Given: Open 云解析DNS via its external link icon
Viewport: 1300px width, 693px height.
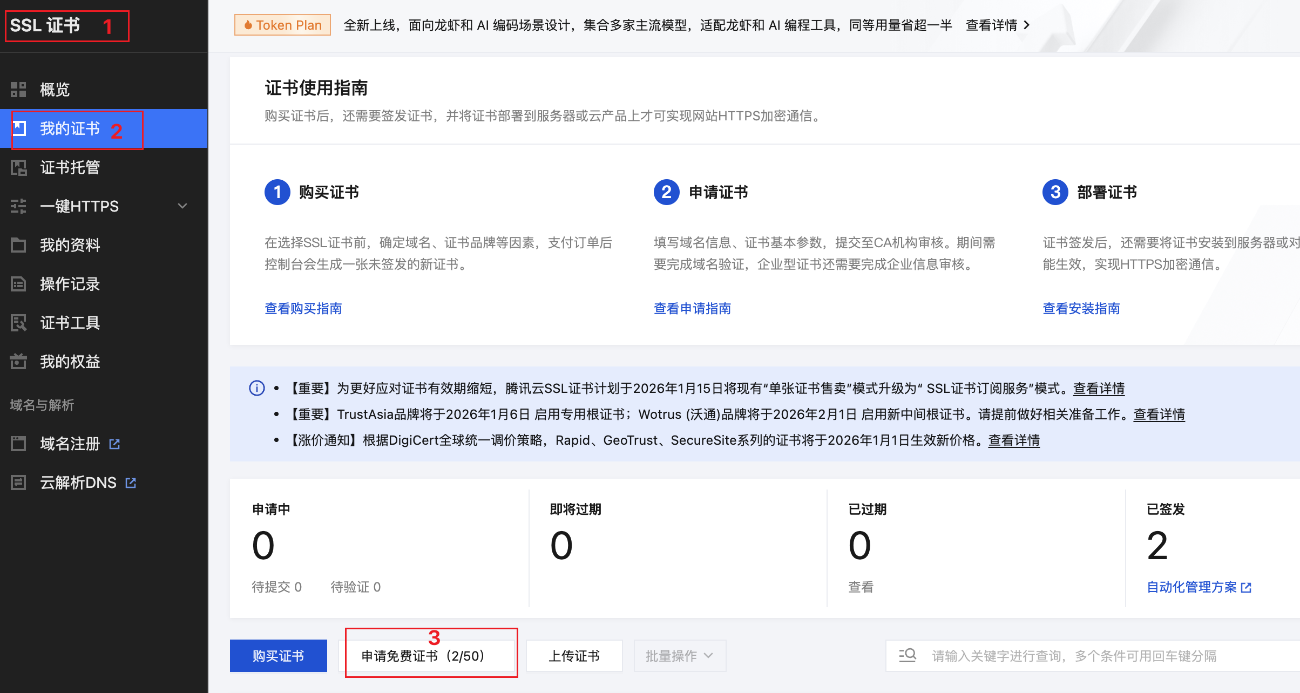Looking at the screenshot, I should pos(130,482).
